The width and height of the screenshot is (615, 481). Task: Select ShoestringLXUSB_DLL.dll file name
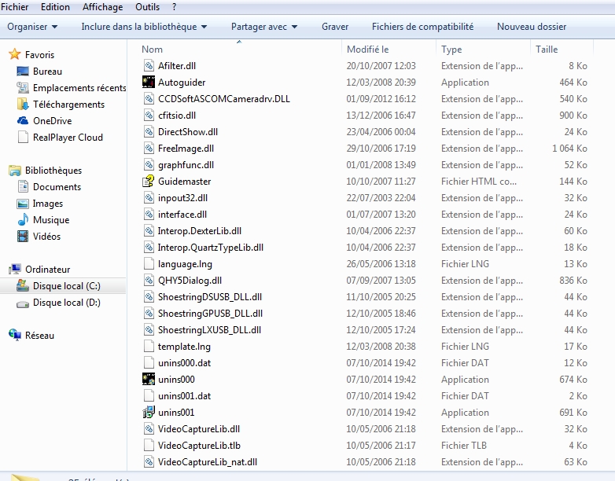click(209, 329)
